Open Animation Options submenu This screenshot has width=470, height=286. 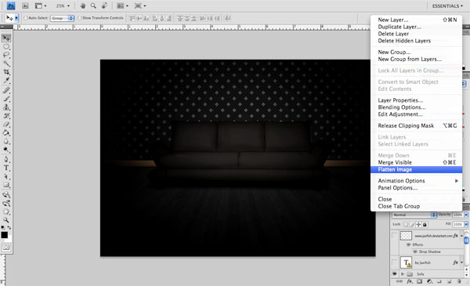click(x=416, y=181)
